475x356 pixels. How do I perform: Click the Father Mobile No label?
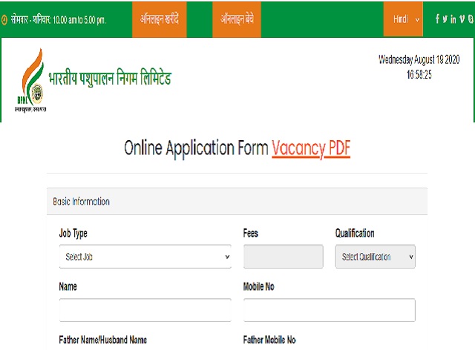[x=269, y=340]
